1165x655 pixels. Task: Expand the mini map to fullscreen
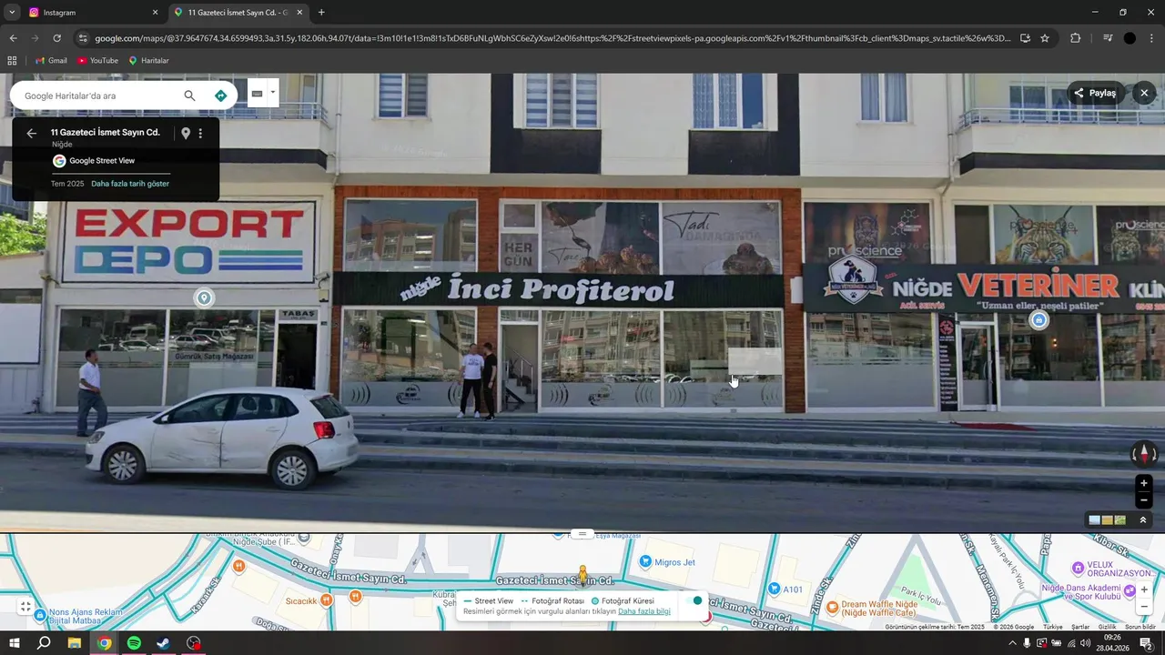(25, 607)
